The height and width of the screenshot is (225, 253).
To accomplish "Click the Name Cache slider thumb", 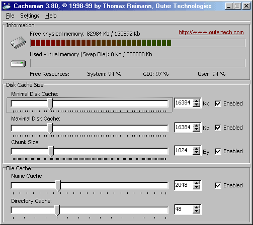I will pos(58,186).
